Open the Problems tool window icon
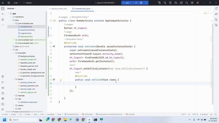 tap(3, 93)
